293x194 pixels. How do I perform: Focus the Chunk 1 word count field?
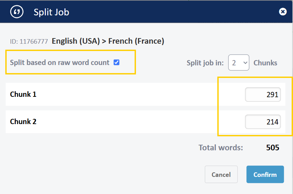263,94
